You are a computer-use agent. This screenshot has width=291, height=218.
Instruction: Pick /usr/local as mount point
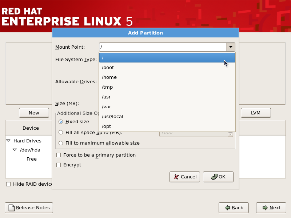point(167,117)
